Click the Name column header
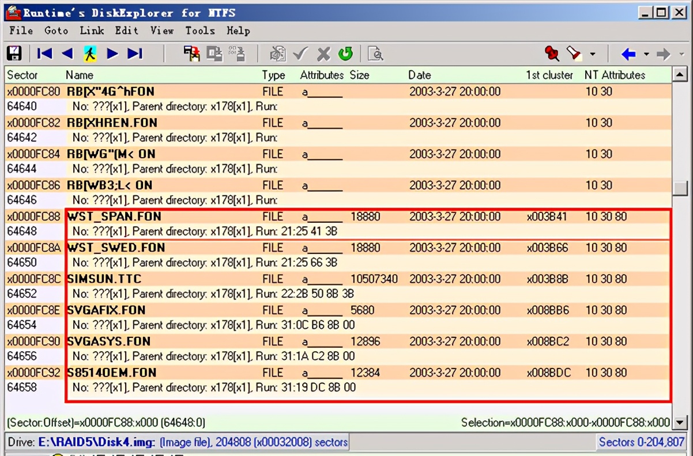This screenshot has height=456, width=693. pos(80,75)
